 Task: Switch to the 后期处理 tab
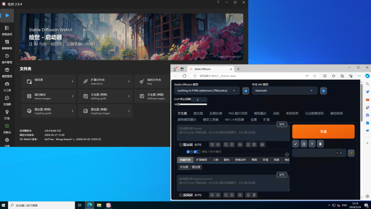(215, 113)
